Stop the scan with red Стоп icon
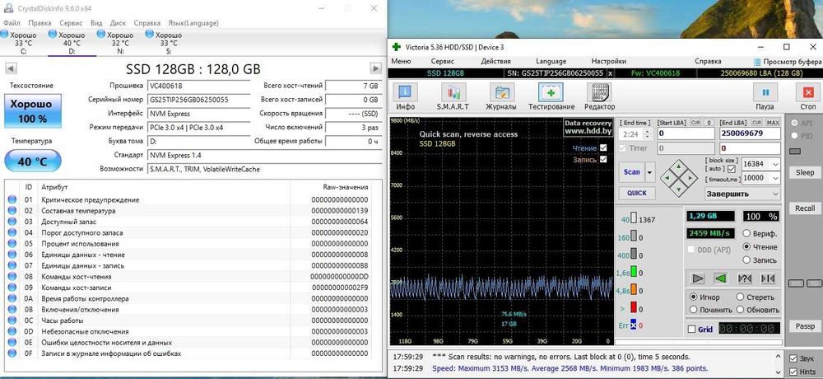This screenshot has height=379, width=823. tap(808, 93)
